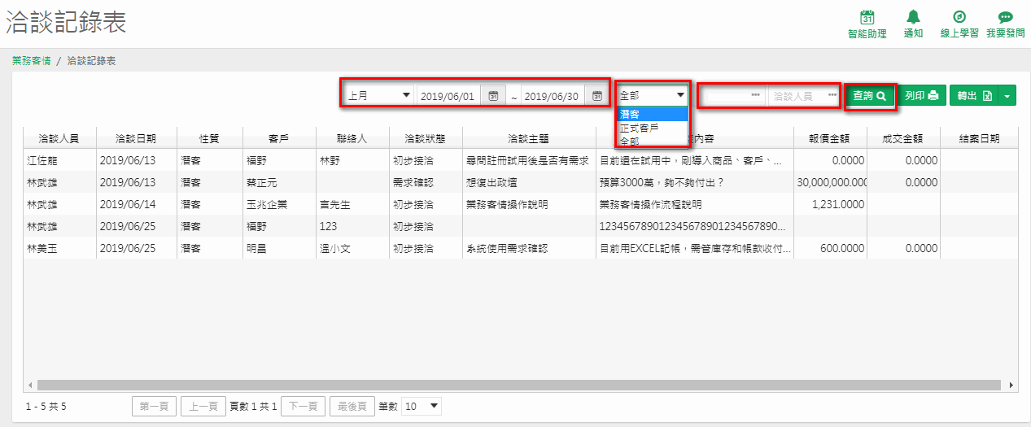1031x427 pixels.
Task: Click contact cell 123
Action: [352, 227]
